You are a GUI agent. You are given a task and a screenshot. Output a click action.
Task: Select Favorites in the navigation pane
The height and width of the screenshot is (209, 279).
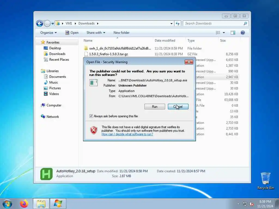coord(53,42)
